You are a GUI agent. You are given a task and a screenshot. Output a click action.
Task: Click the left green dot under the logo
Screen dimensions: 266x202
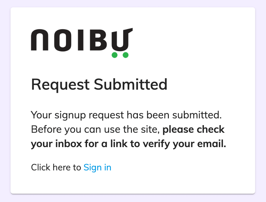coord(114,55)
